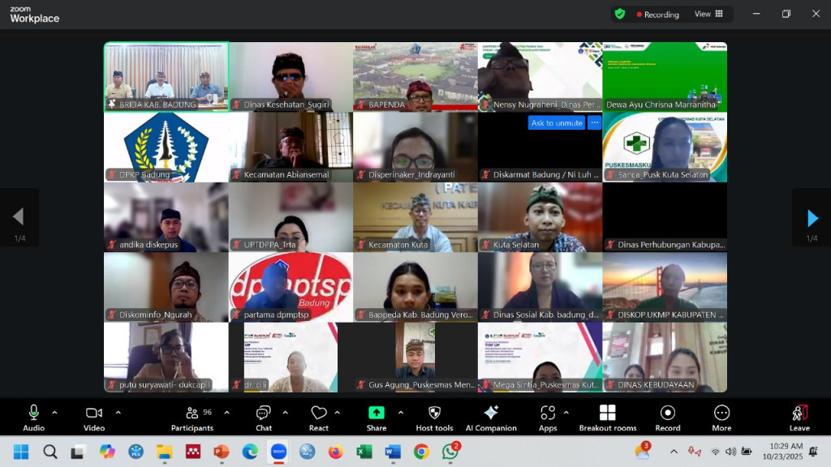This screenshot has width=831, height=467.
Task: Click Ask to unmute button
Action: (x=557, y=123)
